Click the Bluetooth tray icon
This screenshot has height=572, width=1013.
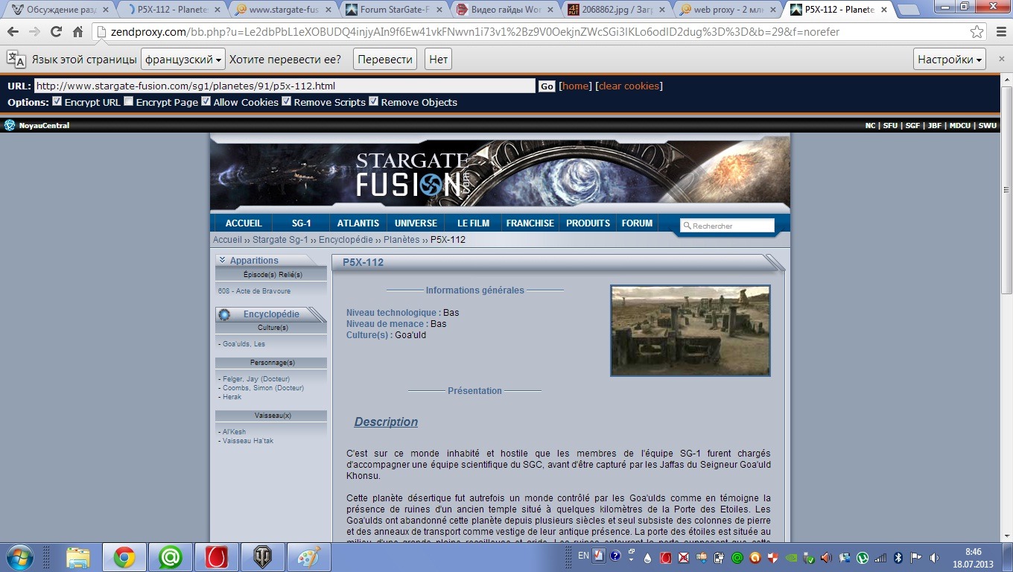[898, 557]
